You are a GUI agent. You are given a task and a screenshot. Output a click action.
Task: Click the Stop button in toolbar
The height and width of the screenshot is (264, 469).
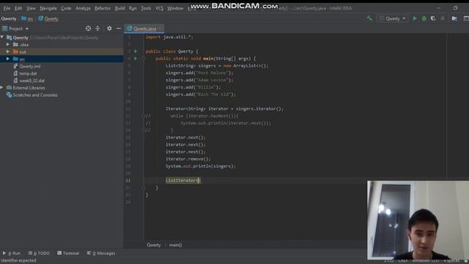(x=443, y=18)
